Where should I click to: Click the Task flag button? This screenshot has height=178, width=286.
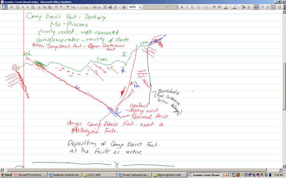tap(71, 7)
